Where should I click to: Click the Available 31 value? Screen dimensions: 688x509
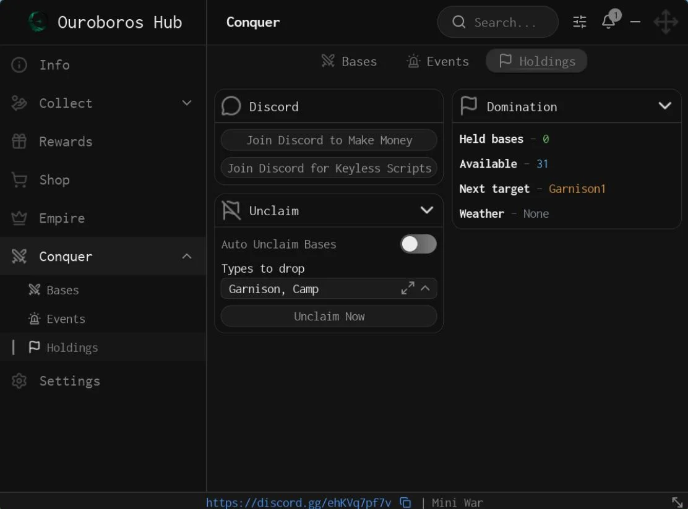coord(543,164)
